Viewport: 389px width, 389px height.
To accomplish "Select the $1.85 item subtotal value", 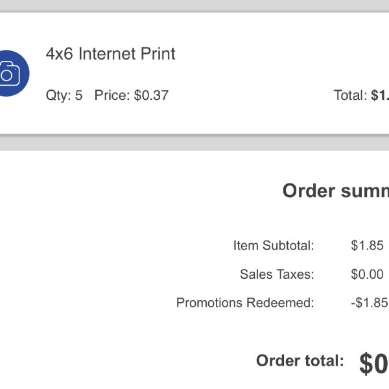I will click(367, 245).
